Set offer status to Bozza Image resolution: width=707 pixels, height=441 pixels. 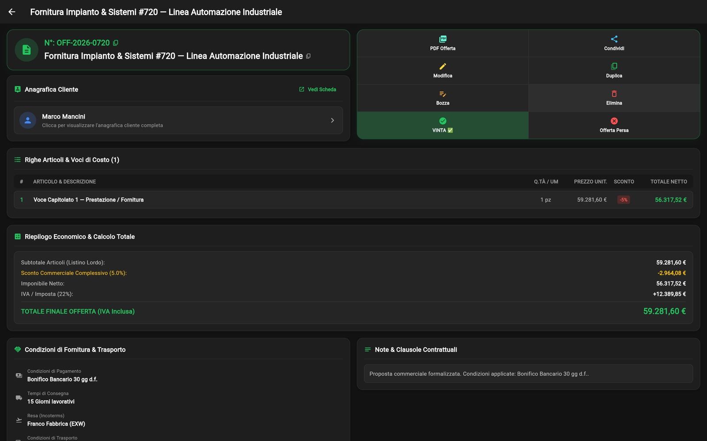coord(443,98)
